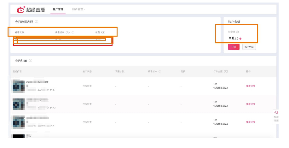View 查看详情 for the 14:57 order
The width and height of the screenshot is (289, 148).
pos(250,86)
